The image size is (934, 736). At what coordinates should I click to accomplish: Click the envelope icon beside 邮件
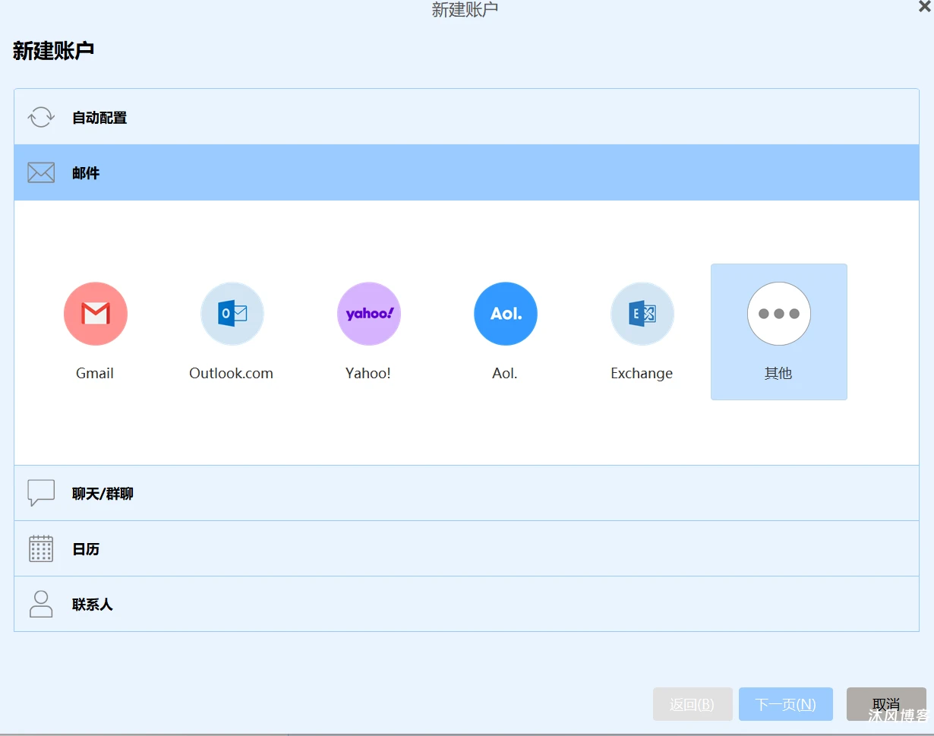tap(41, 172)
